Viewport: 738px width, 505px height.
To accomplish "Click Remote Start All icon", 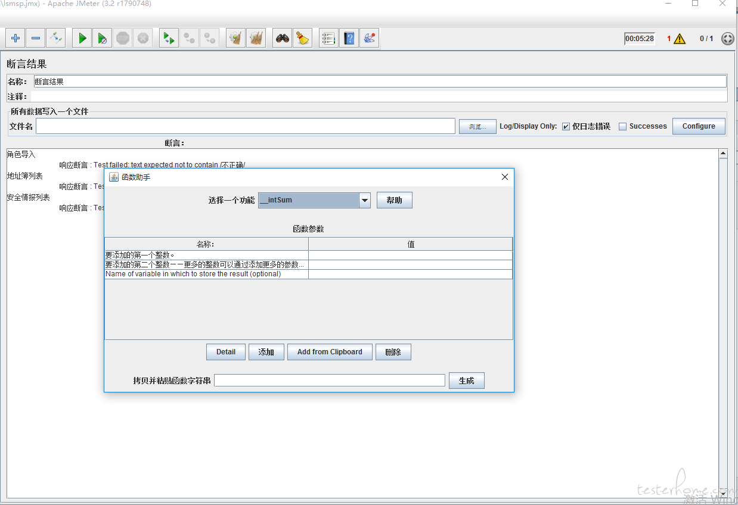I will click(x=169, y=39).
